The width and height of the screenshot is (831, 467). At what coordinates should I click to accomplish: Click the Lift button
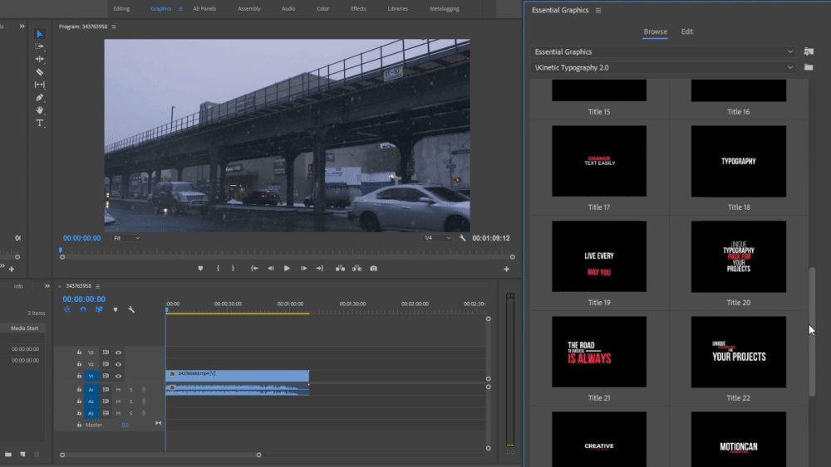(x=340, y=269)
